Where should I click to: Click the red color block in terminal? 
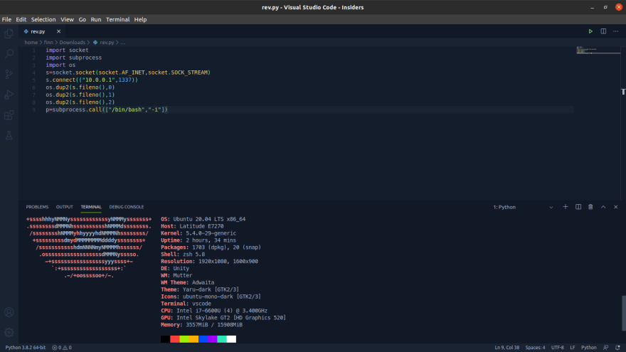click(x=175, y=339)
